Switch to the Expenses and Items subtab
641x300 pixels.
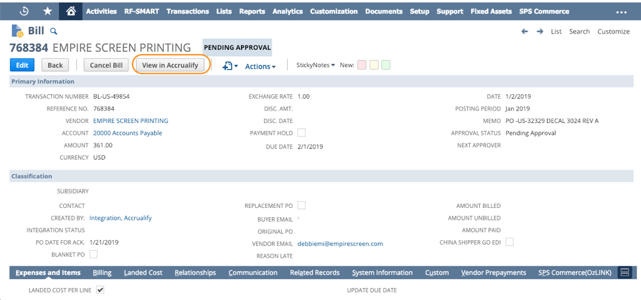(x=48, y=272)
